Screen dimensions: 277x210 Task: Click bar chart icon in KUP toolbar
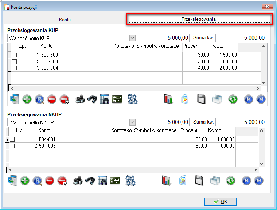click(x=168, y=99)
